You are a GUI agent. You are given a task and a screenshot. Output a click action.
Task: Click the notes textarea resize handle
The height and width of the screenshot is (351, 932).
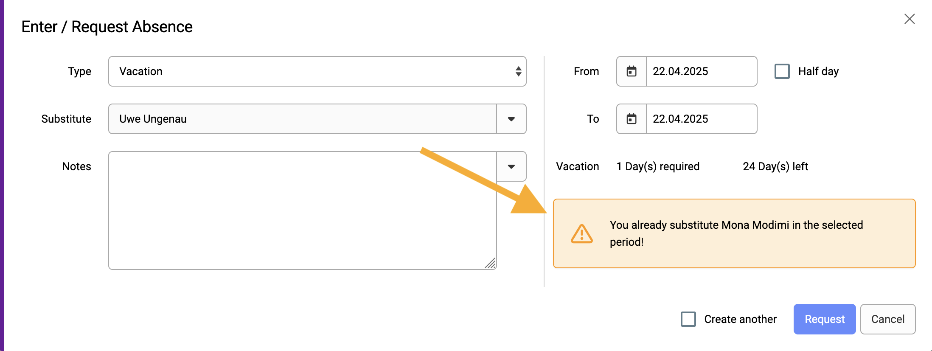pyautogui.click(x=490, y=264)
